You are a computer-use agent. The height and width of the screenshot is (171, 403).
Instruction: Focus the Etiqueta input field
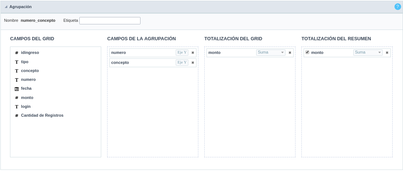pyautogui.click(x=110, y=21)
